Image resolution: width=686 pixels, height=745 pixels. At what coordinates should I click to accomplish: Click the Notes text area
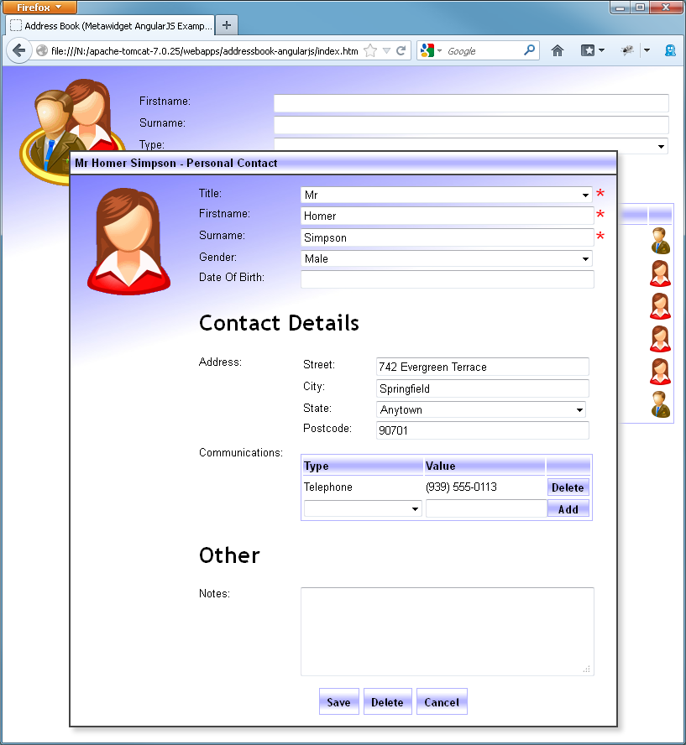coord(448,632)
